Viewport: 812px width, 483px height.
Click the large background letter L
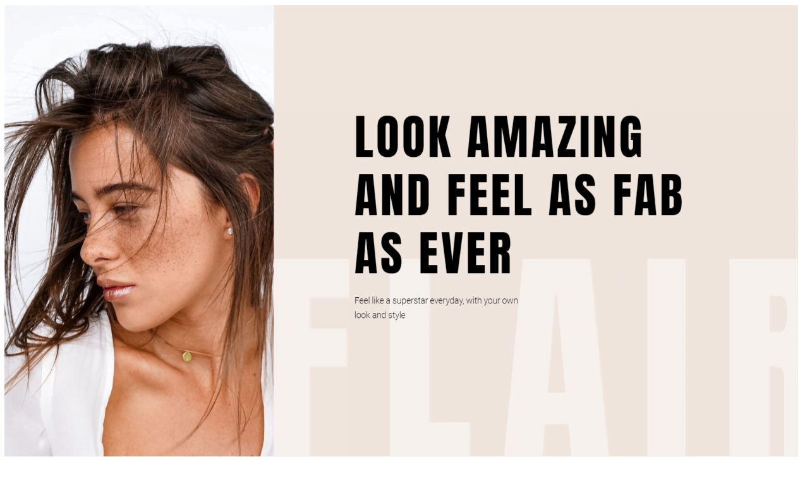[430, 357]
